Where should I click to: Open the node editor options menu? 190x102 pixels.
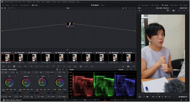[x=135, y=8]
